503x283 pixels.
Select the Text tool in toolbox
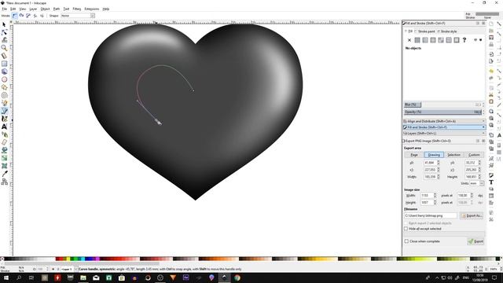pos(4,127)
